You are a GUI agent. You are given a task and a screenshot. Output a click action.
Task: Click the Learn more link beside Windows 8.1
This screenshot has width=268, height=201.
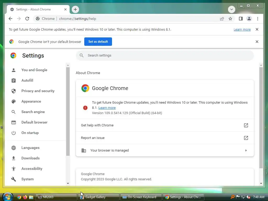coord(107,108)
